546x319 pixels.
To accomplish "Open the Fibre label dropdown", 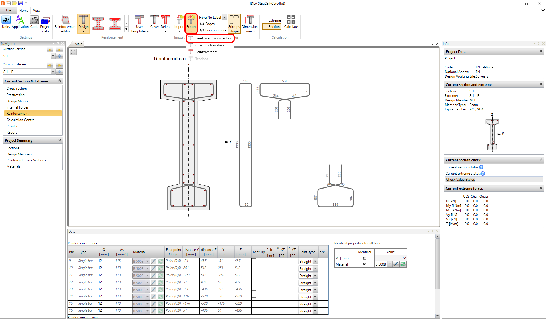I will click(224, 18).
